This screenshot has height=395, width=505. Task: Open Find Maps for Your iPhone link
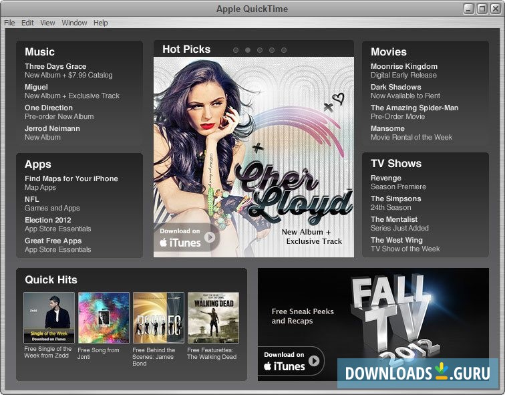71,183
